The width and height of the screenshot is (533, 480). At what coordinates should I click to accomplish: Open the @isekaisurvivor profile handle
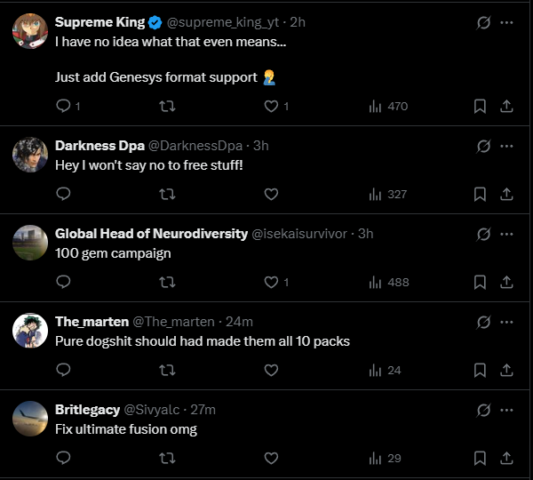[301, 234]
